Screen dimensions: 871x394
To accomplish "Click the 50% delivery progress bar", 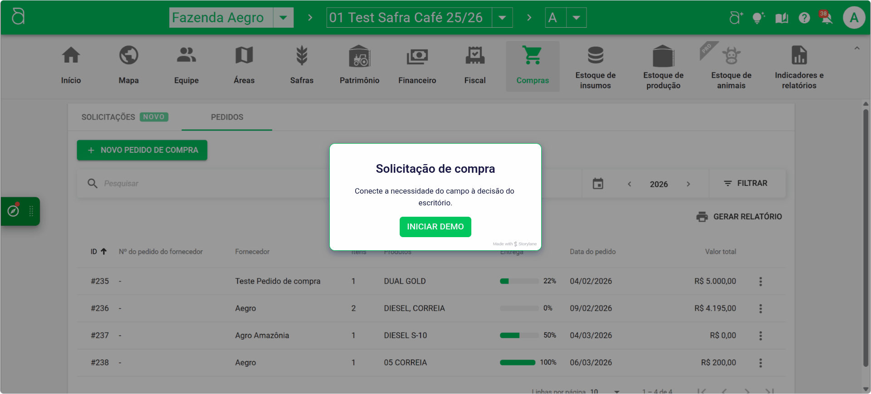I will pyautogui.click(x=519, y=336).
